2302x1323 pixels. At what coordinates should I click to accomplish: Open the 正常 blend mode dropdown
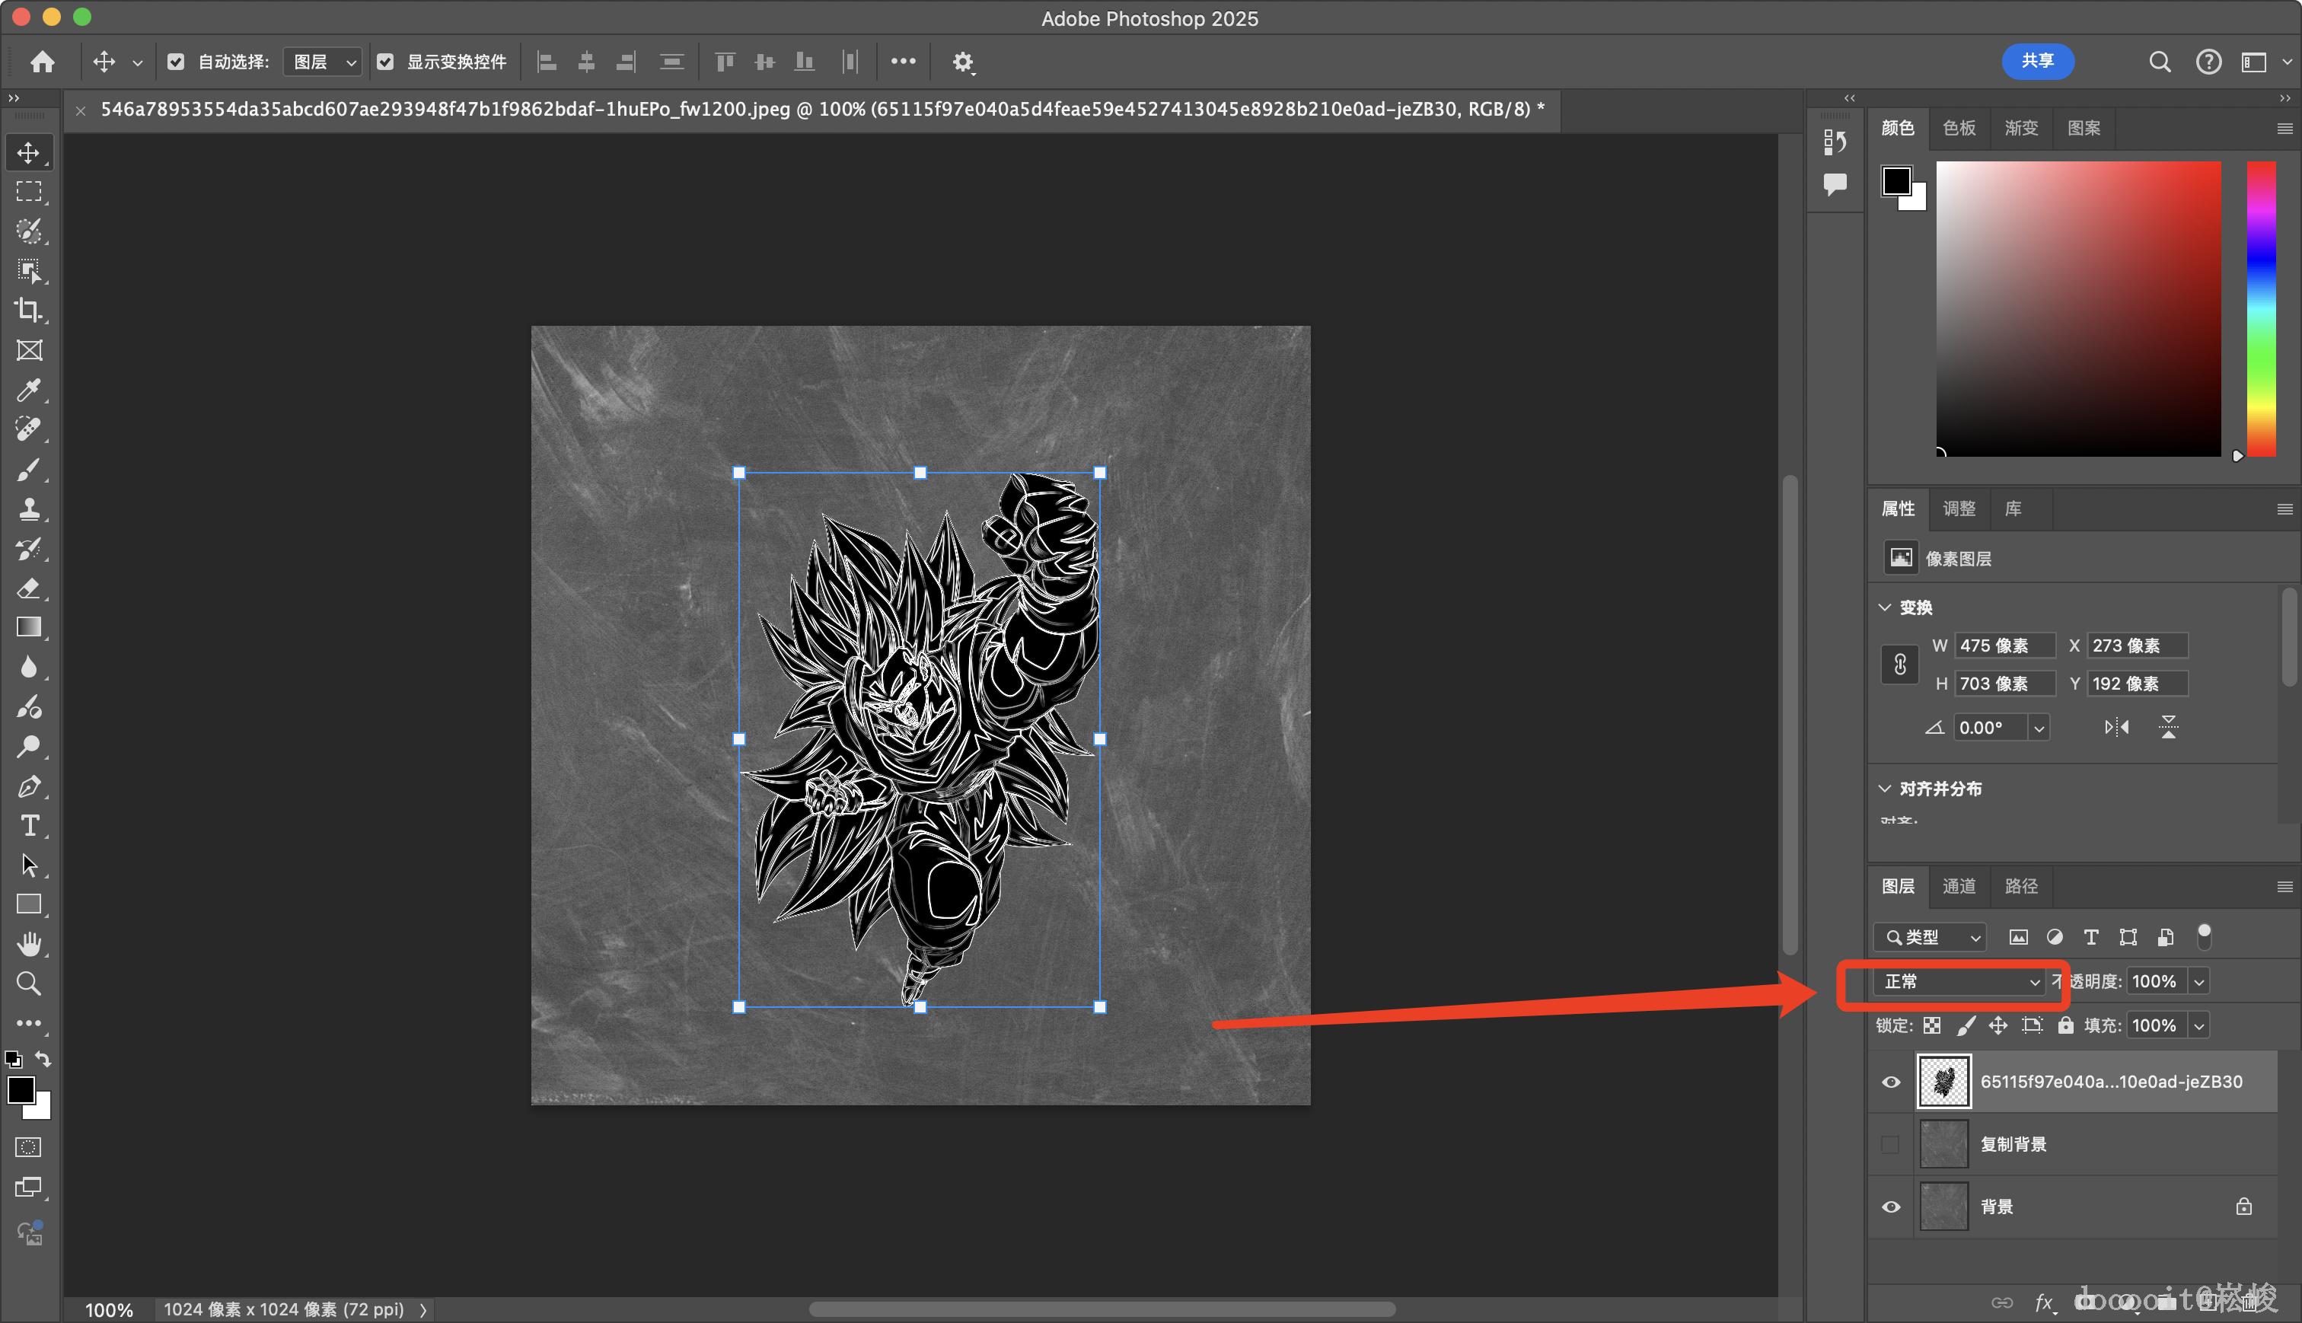[1960, 981]
